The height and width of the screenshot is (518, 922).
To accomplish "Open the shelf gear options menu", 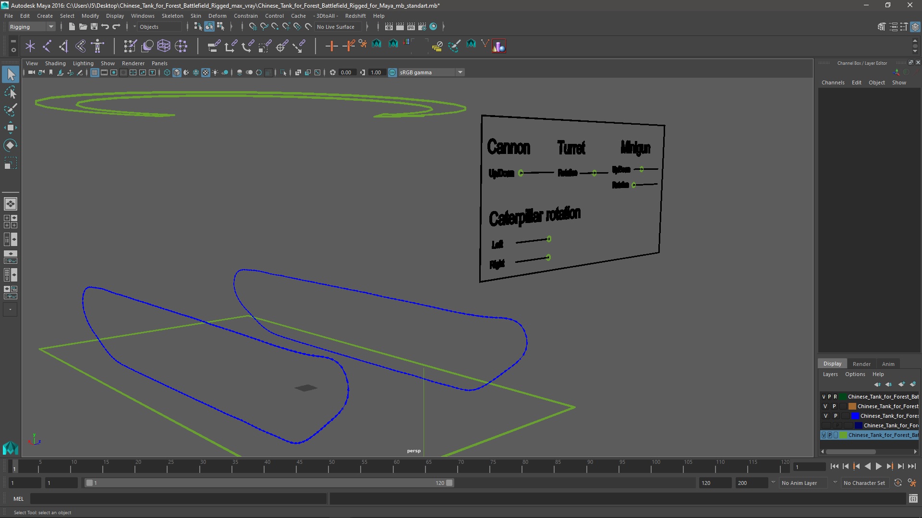I will 13,50.
